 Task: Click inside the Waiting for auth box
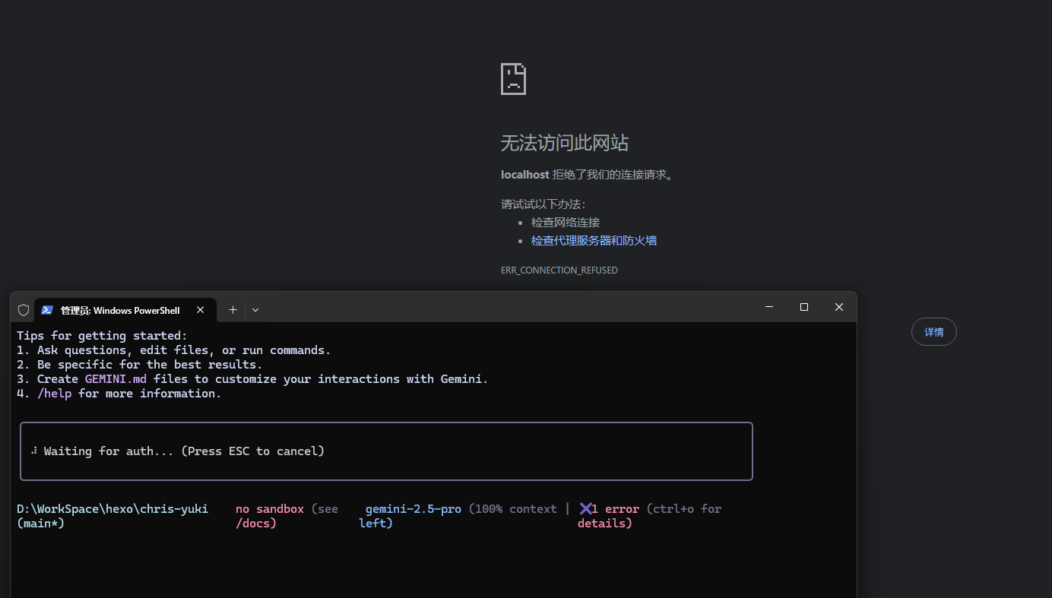385,450
